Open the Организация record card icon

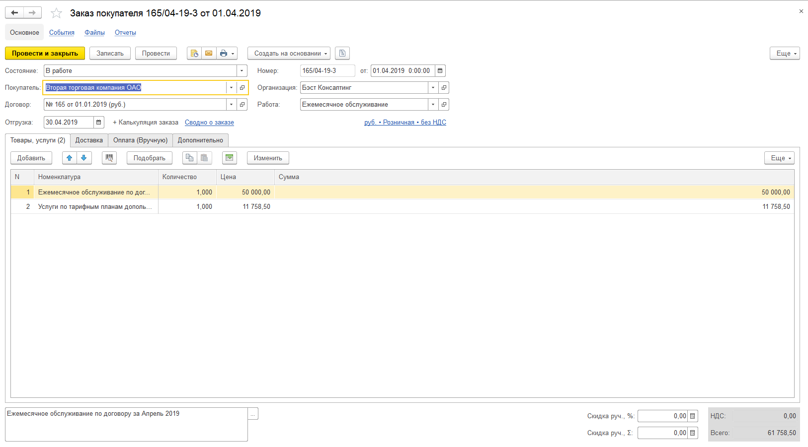pyautogui.click(x=444, y=88)
